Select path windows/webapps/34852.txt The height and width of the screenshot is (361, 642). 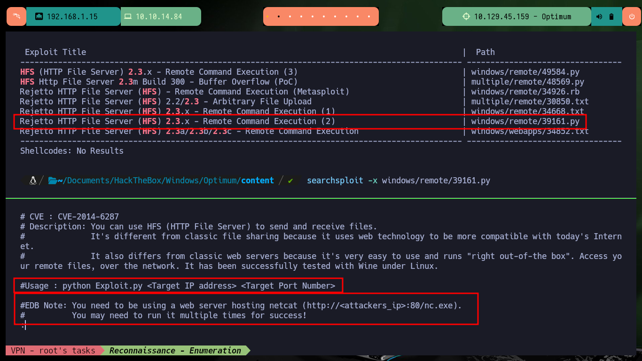pyautogui.click(x=530, y=131)
